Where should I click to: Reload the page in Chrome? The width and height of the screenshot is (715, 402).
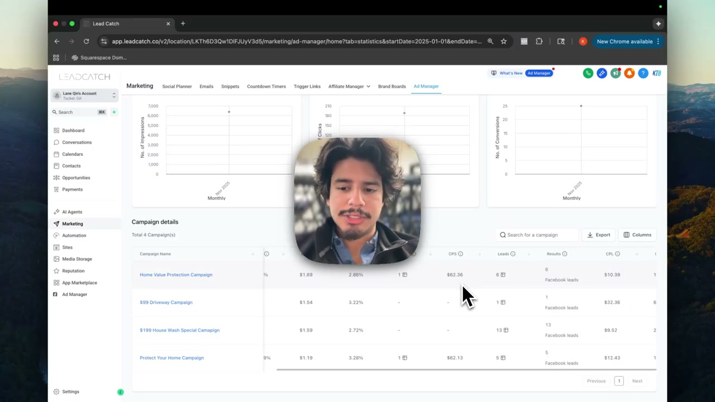[86, 41]
